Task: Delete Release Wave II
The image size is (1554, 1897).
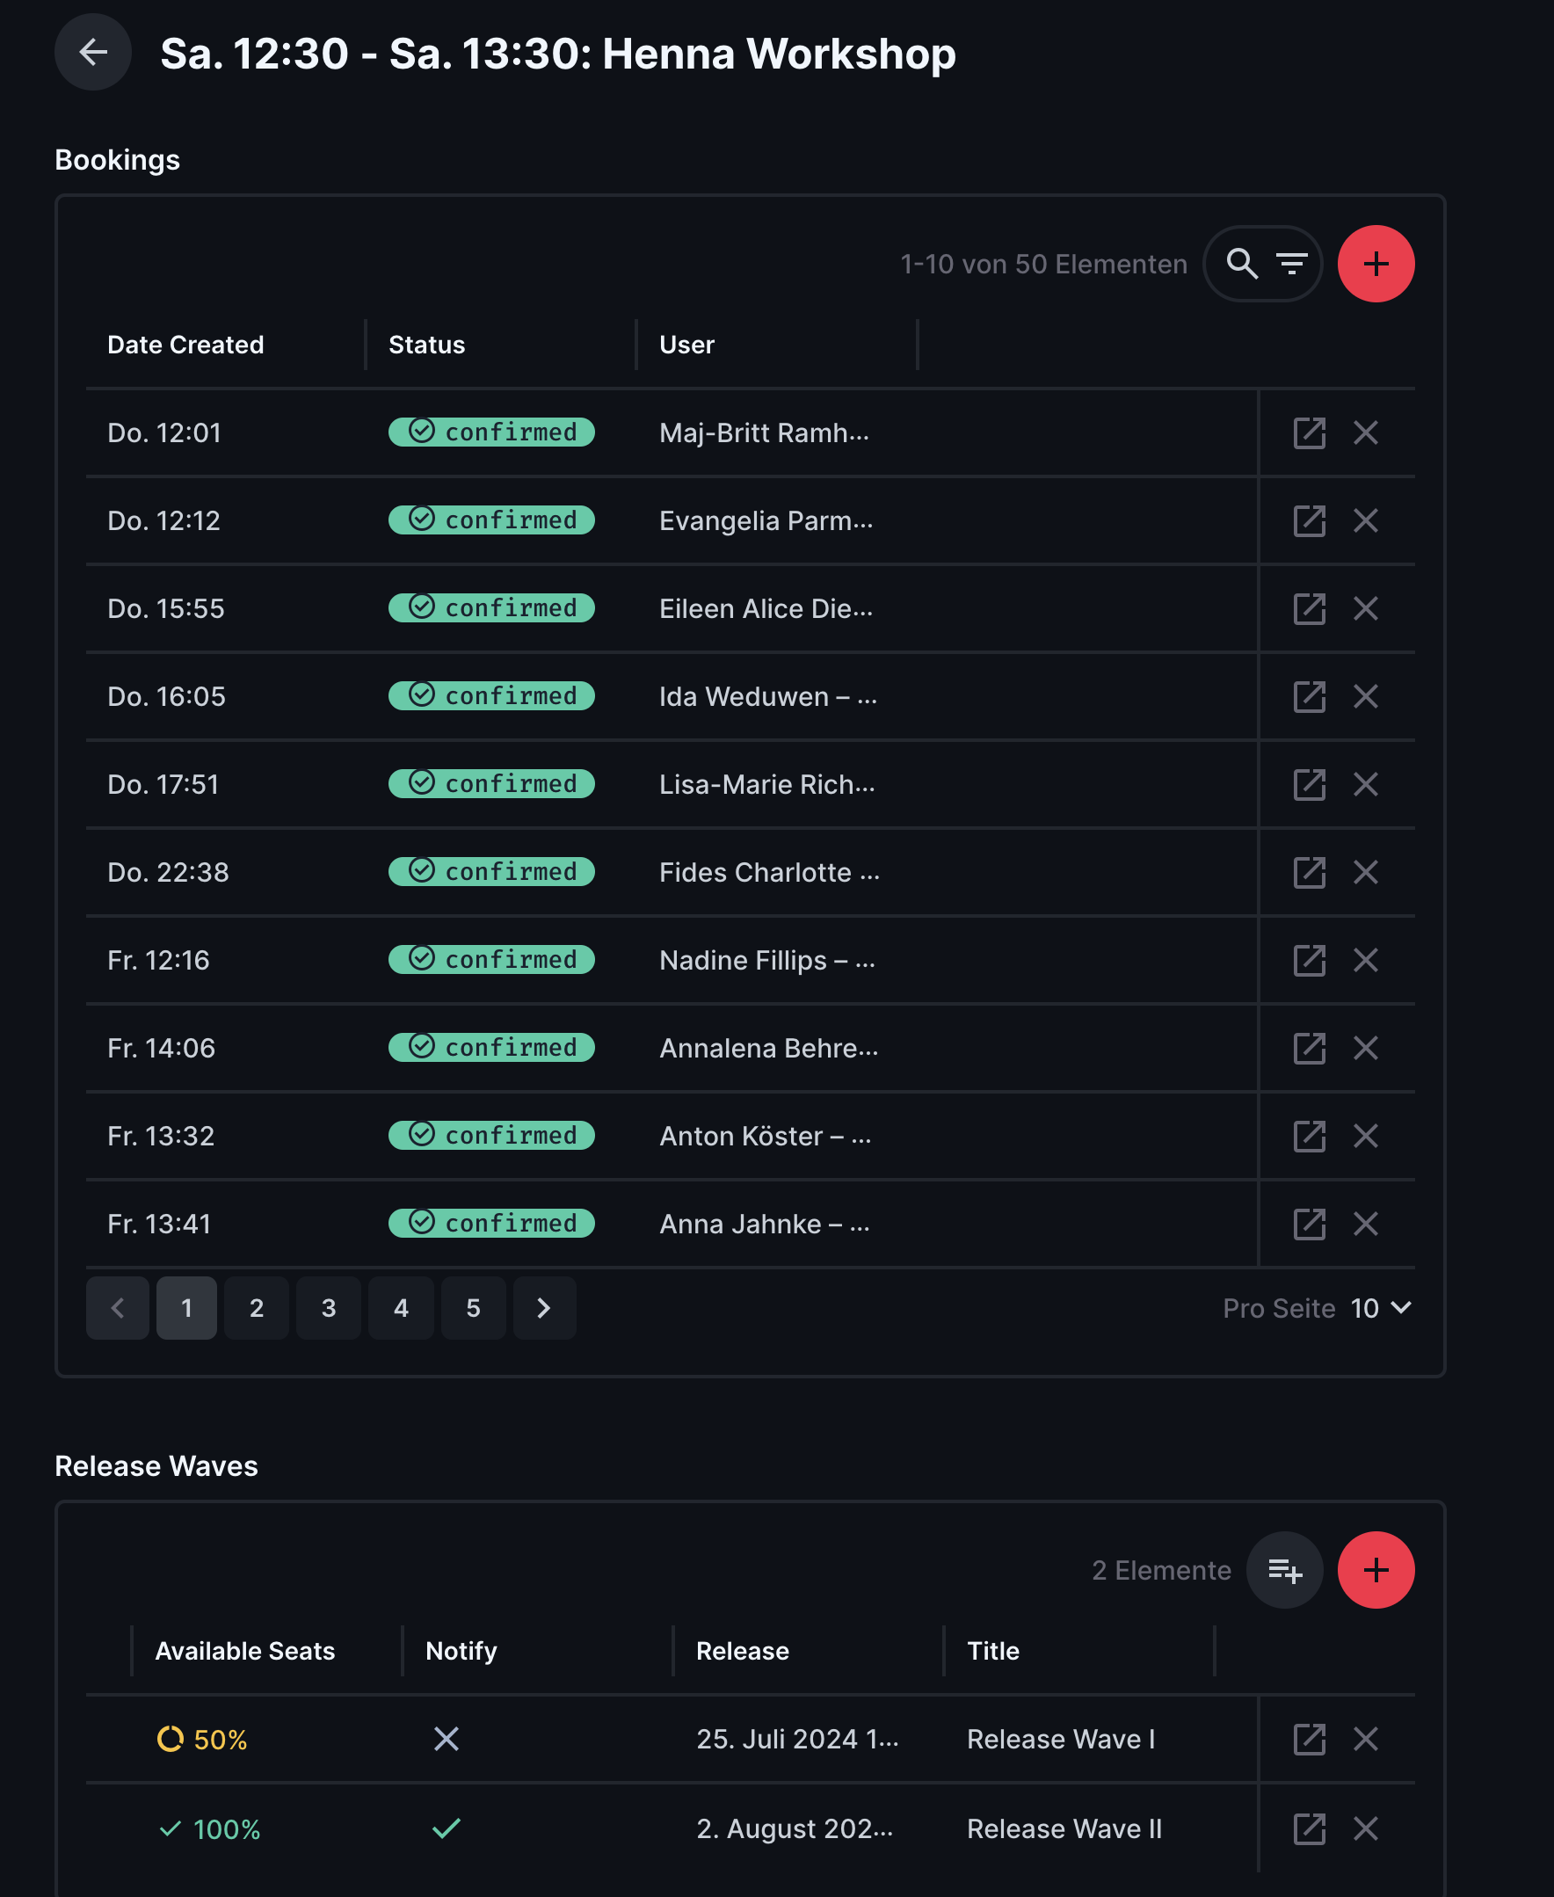Action: (x=1365, y=1829)
